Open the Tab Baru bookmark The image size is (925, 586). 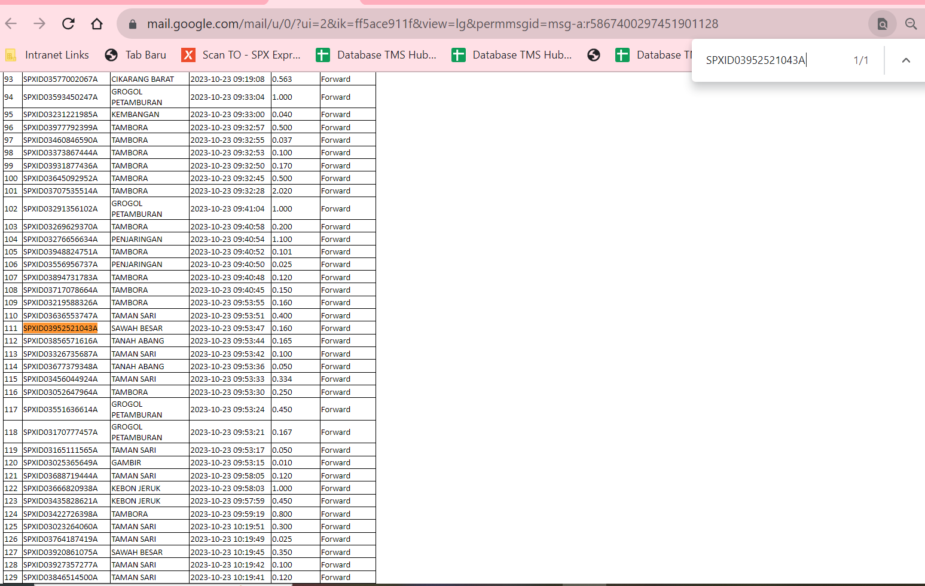(136, 55)
